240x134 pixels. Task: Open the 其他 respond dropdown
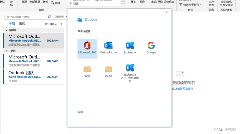[57, 3]
